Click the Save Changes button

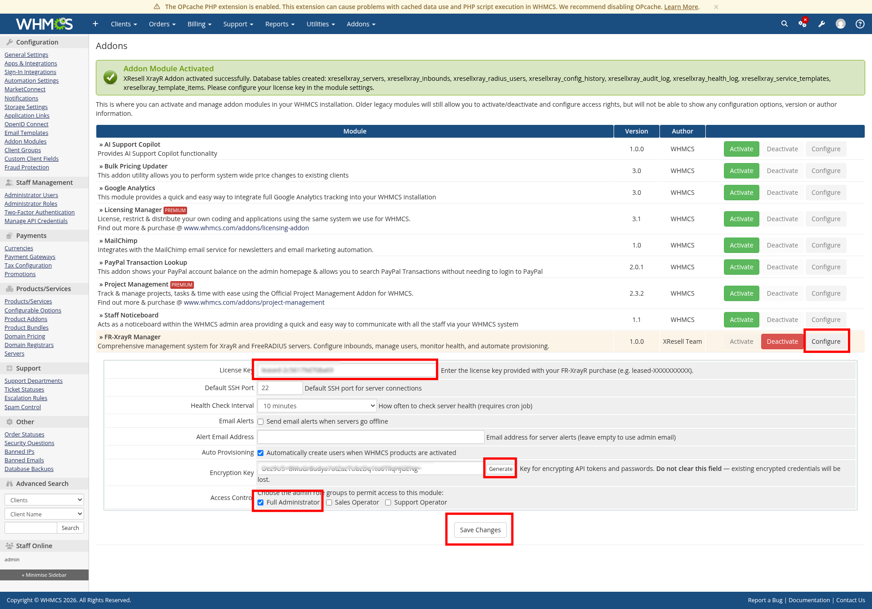point(480,530)
